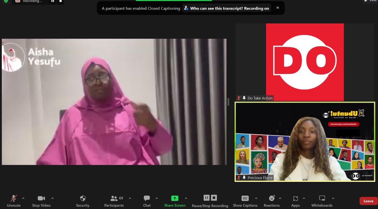Image resolution: width=378 pixels, height=209 pixels.
Task: Click the Recording cloud indicator icon
Action: point(18,1)
